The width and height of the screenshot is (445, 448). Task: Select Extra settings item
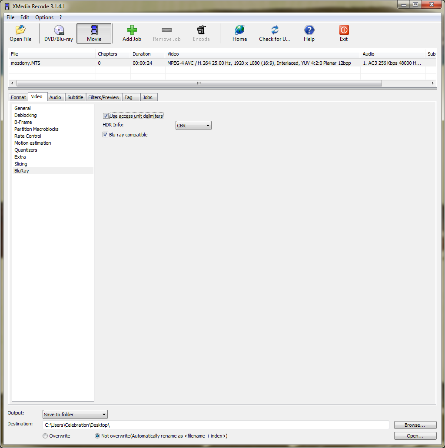[x=53, y=157]
